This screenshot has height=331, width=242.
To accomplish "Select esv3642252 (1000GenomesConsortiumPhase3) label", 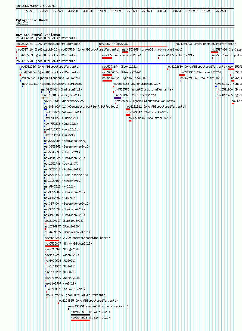I will click(x=77, y=238).
